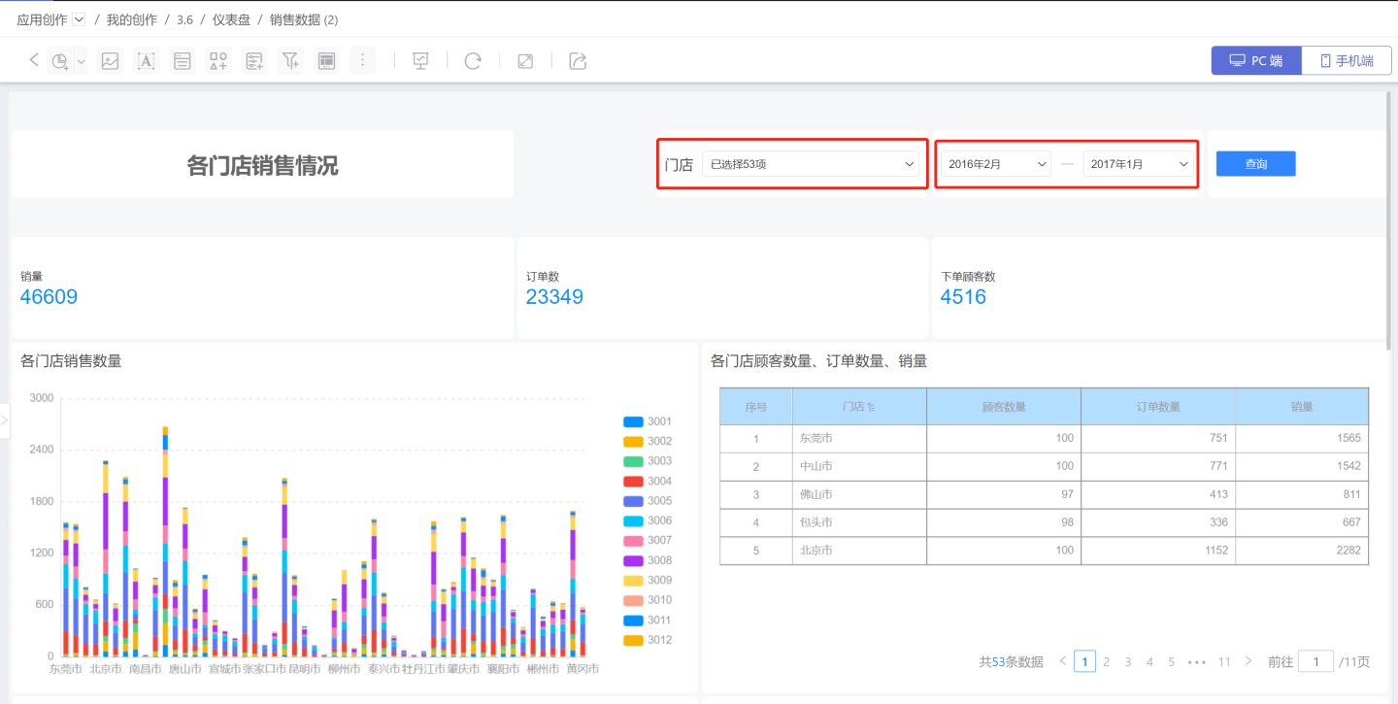Open the 门店 store selection dropdown
1398x704 pixels.
pos(811,164)
